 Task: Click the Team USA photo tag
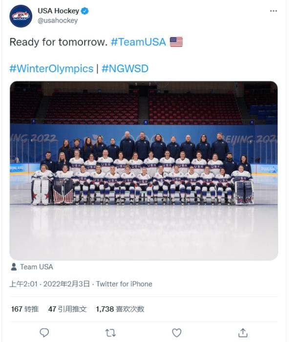tap(36, 267)
